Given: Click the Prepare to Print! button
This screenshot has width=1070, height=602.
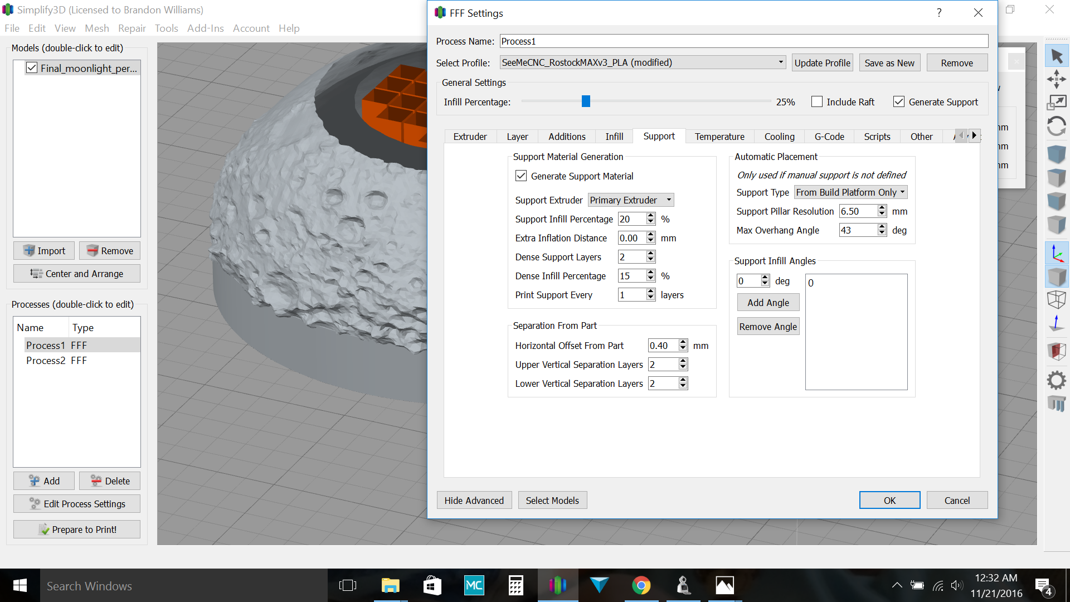Looking at the screenshot, I should [x=77, y=530].
